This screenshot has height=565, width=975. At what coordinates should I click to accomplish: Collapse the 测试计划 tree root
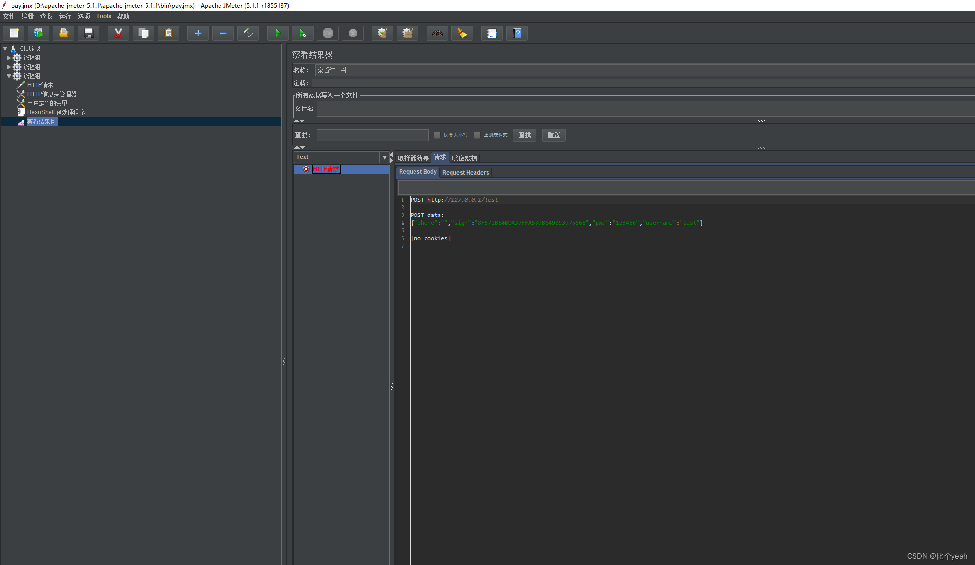5,48
